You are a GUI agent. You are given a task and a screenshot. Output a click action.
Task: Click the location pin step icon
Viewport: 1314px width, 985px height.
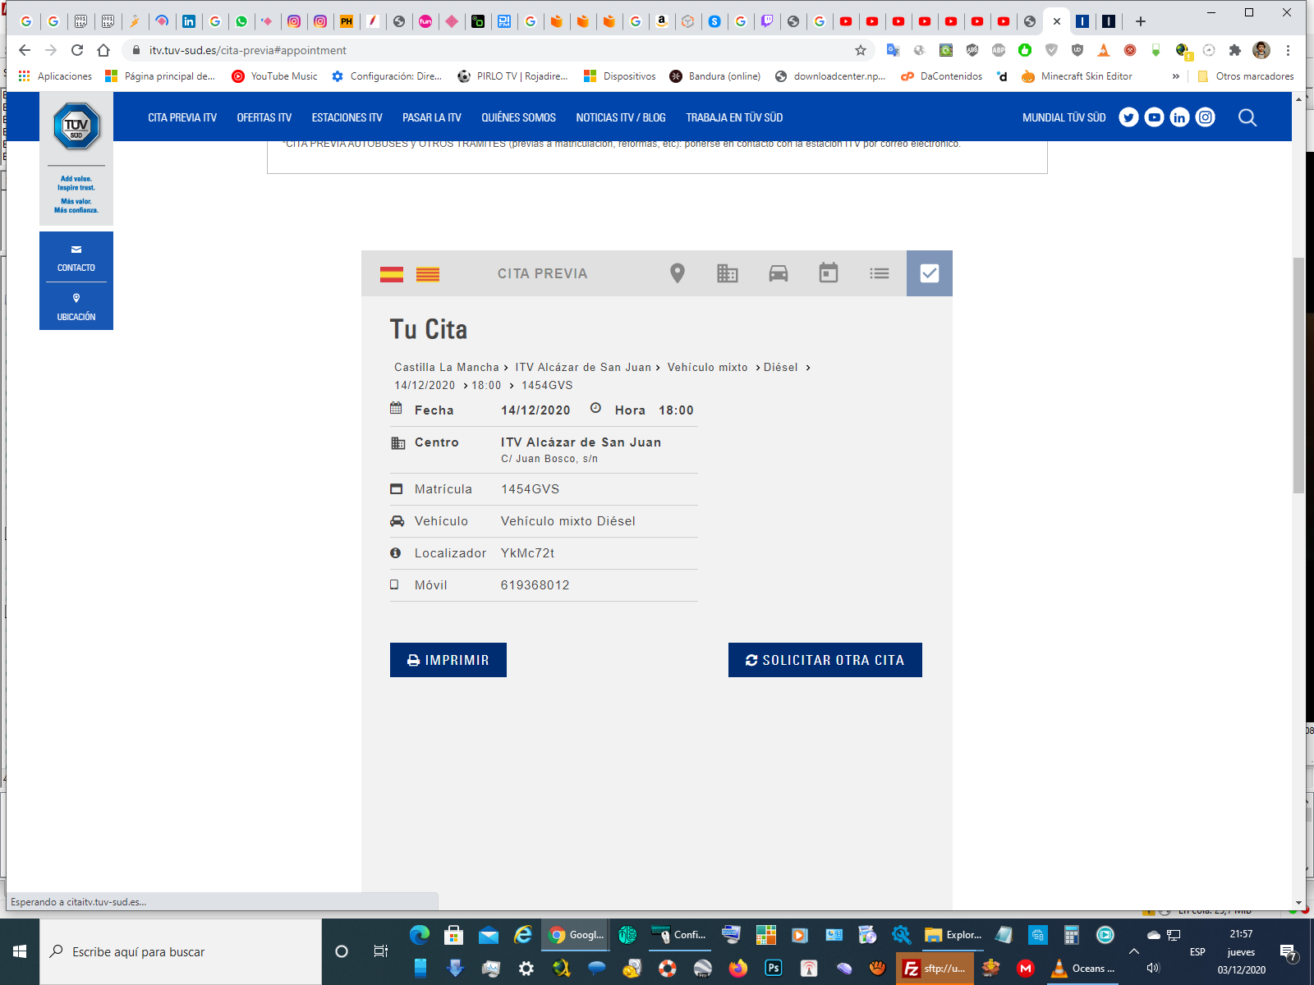[x=677, y=273]
